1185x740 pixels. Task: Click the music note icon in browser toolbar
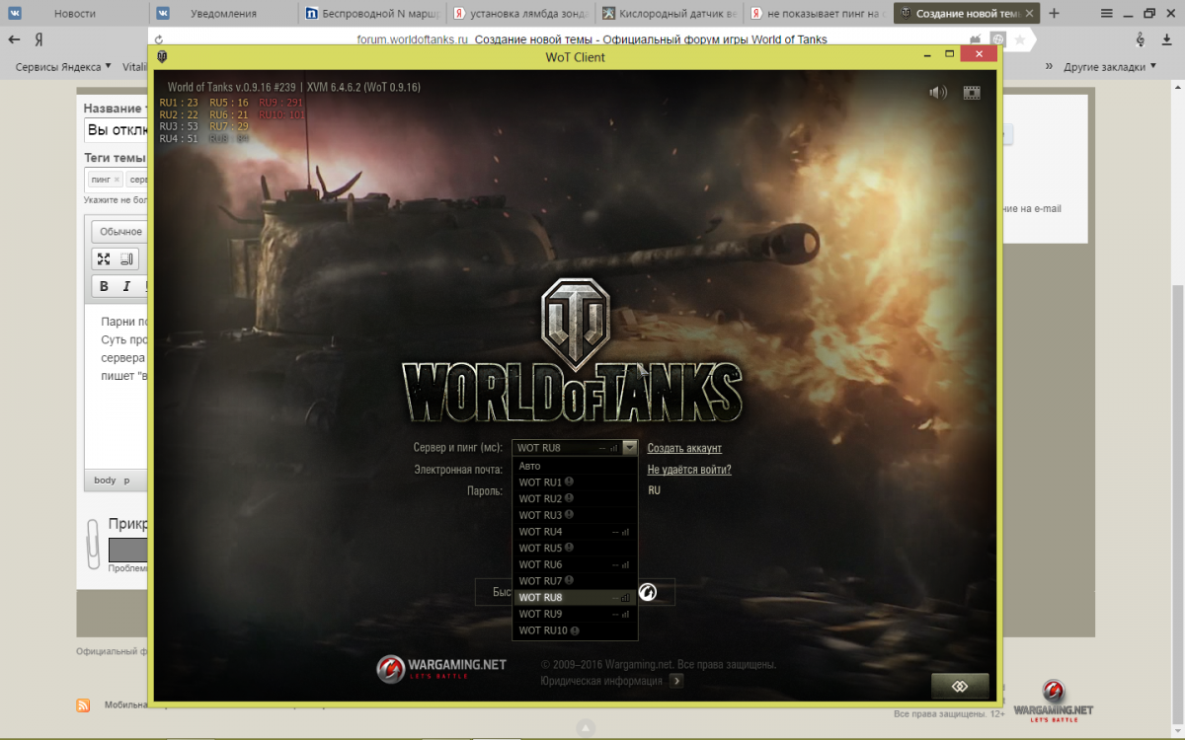(1141, 39)
